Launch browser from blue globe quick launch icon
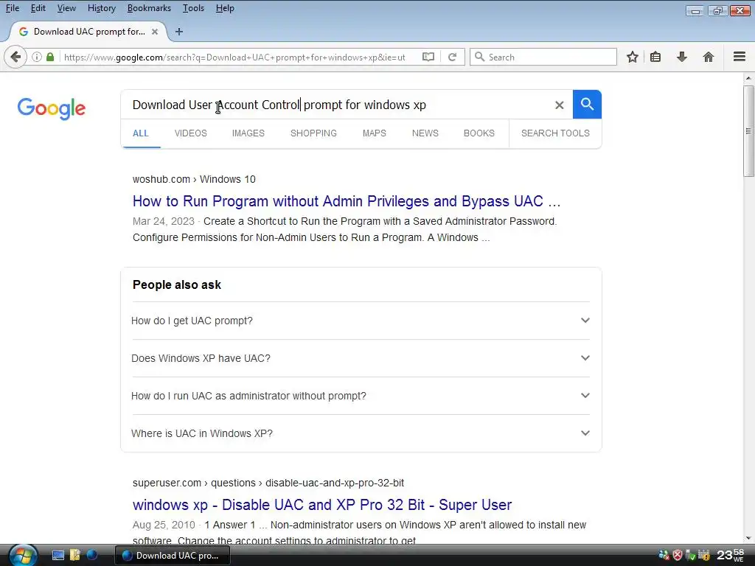Screen dimensions: 755x566 [92, 556]
